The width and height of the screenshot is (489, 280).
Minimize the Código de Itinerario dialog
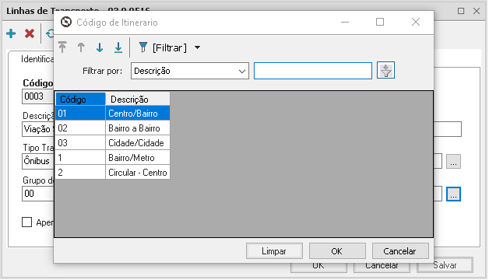click(x=345, y=22)
